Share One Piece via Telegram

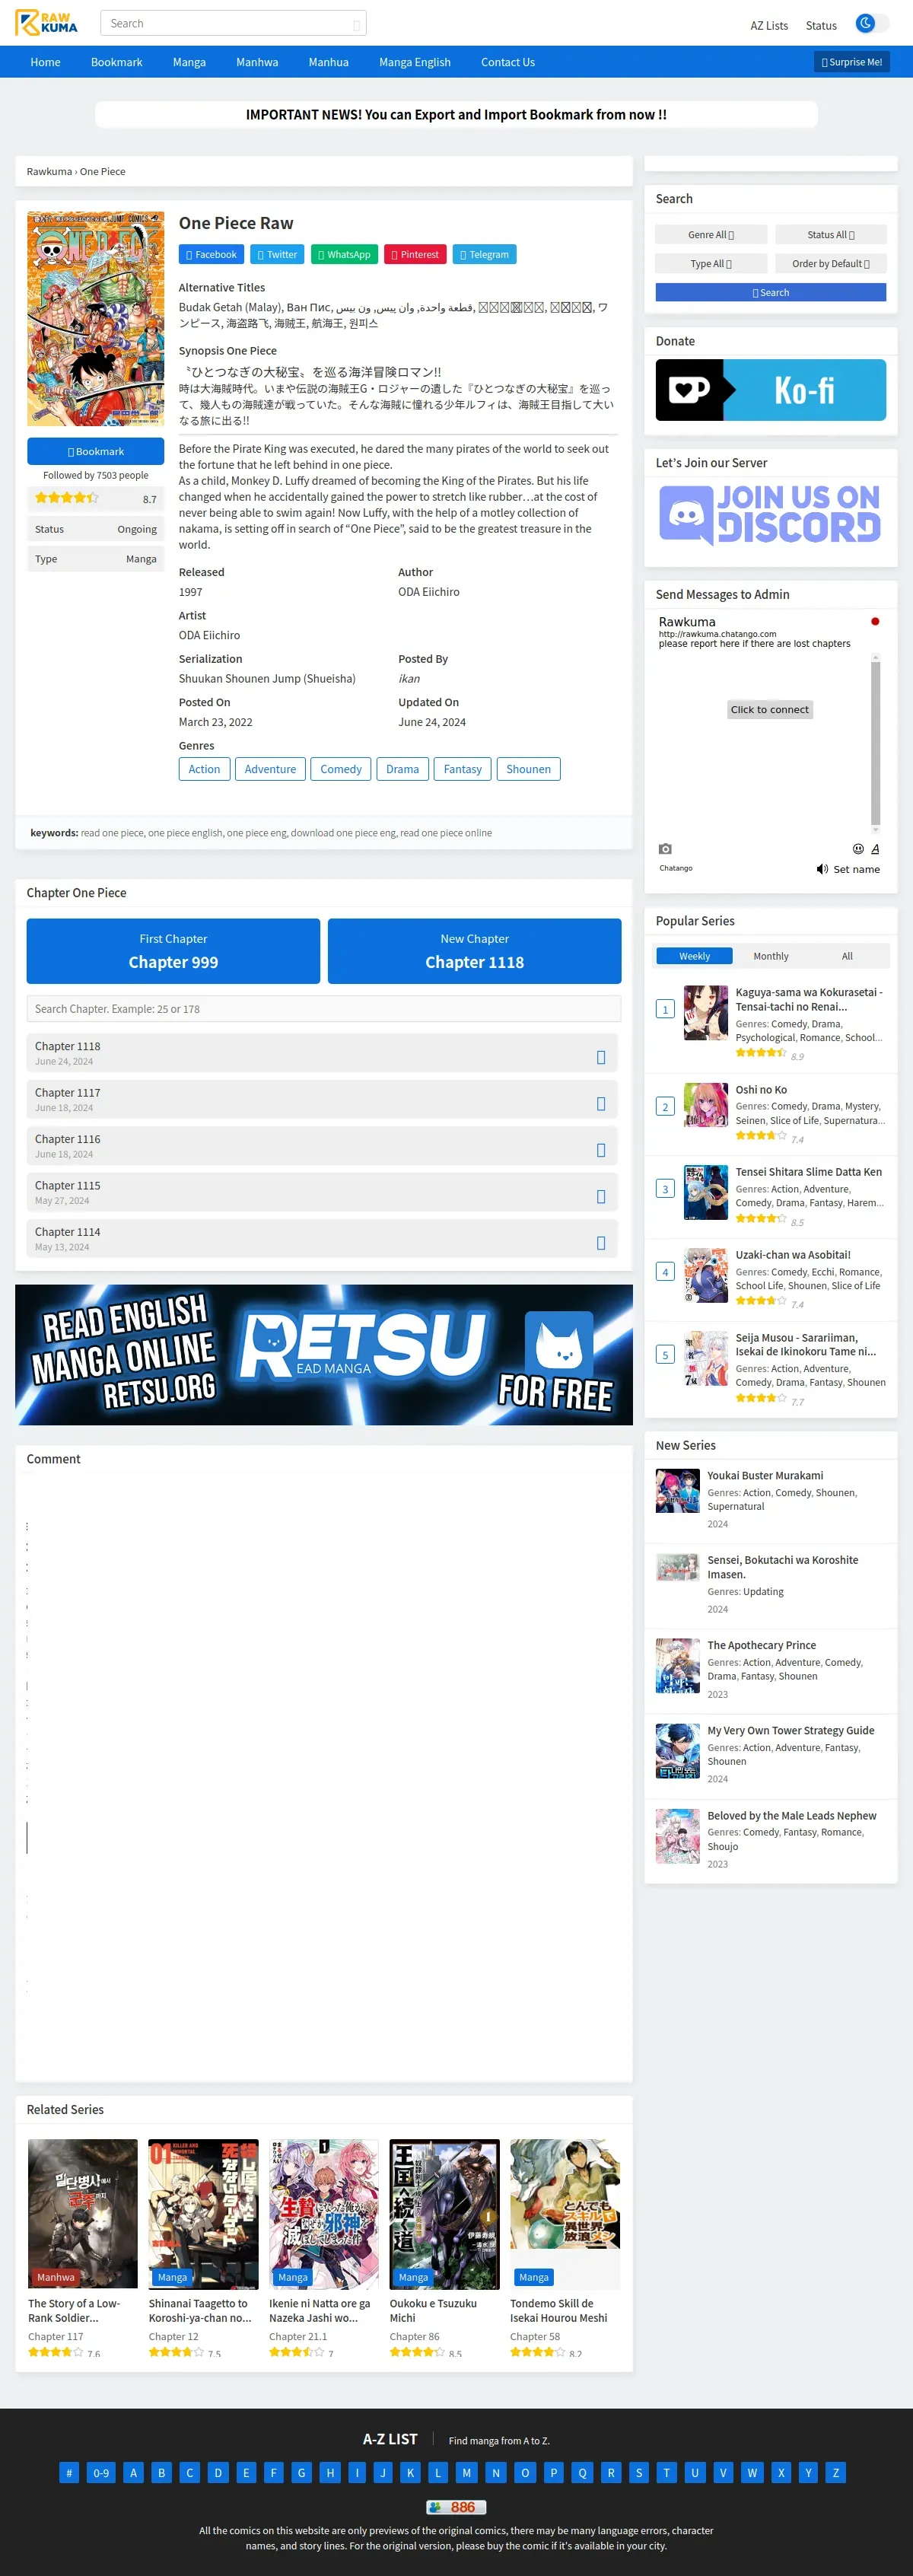[x=484, y=255]
